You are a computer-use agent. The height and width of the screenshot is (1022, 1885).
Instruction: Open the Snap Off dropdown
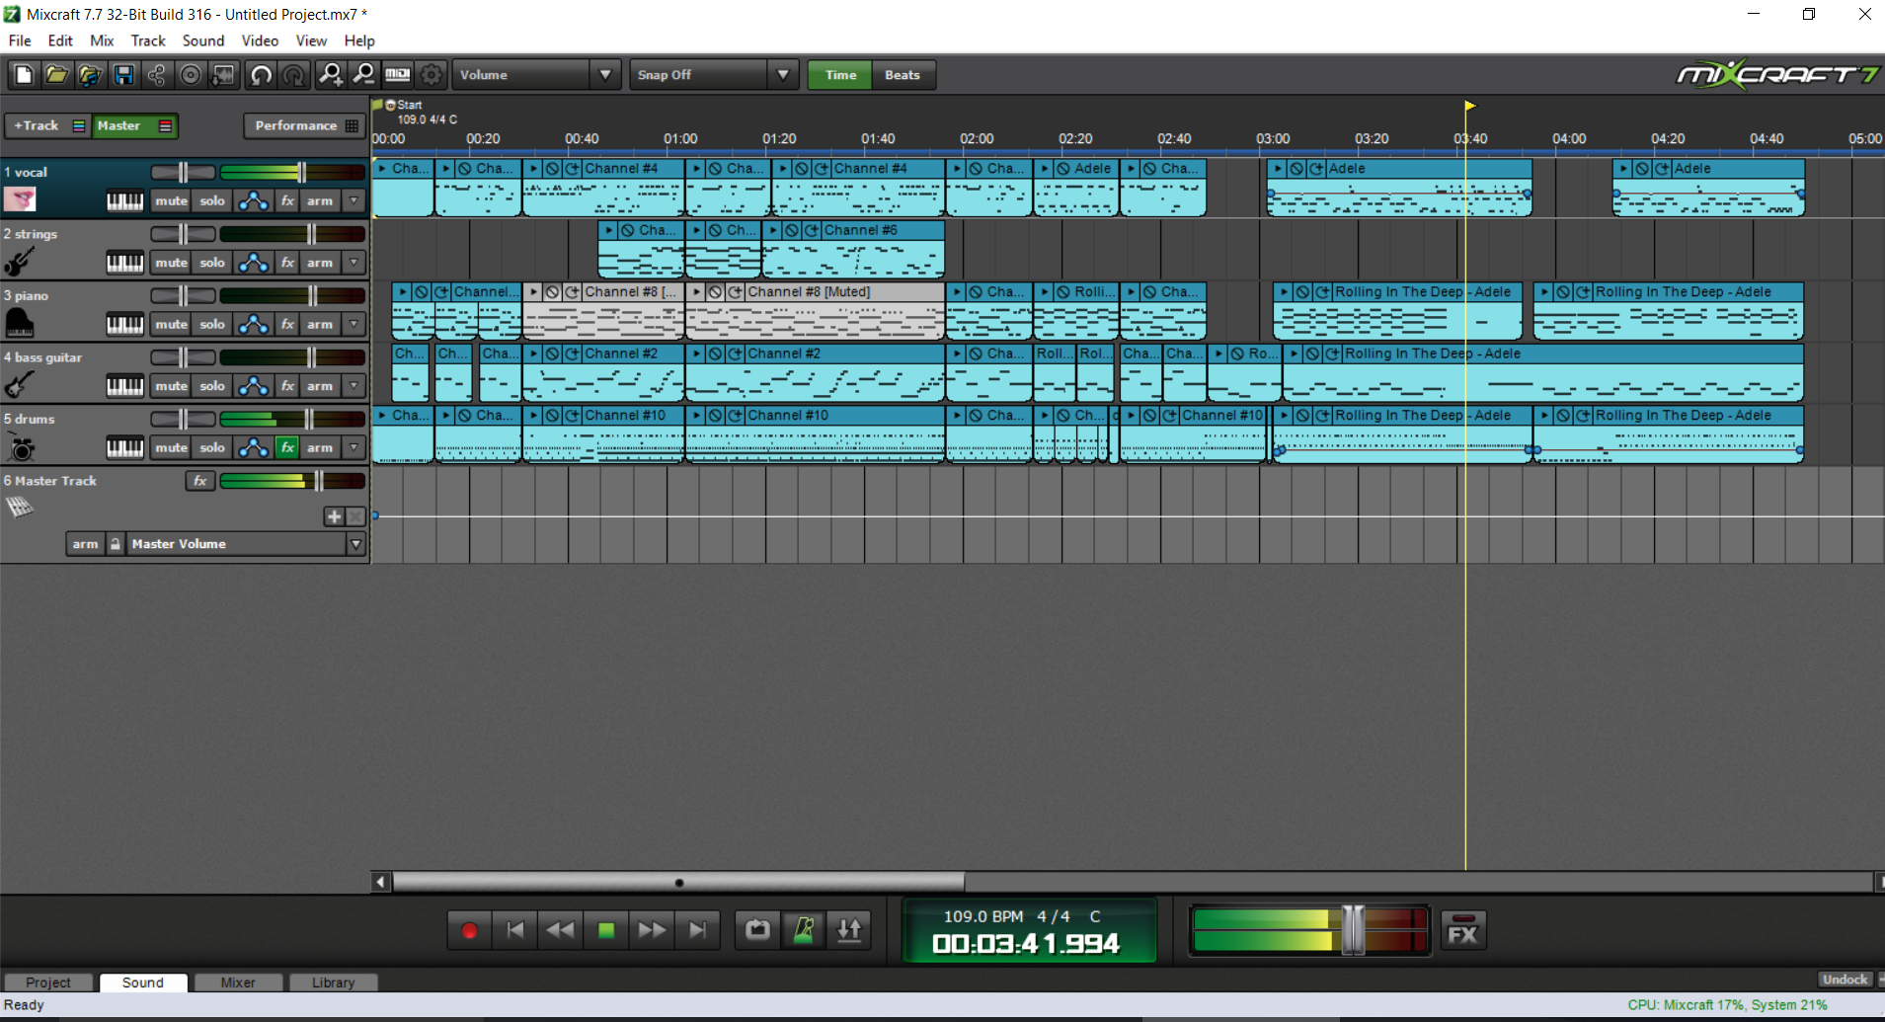[783, 75]
